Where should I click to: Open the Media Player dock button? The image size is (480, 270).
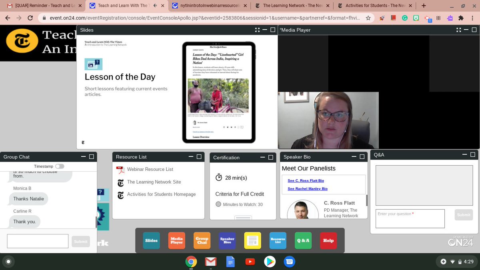[x=177, y=240]
